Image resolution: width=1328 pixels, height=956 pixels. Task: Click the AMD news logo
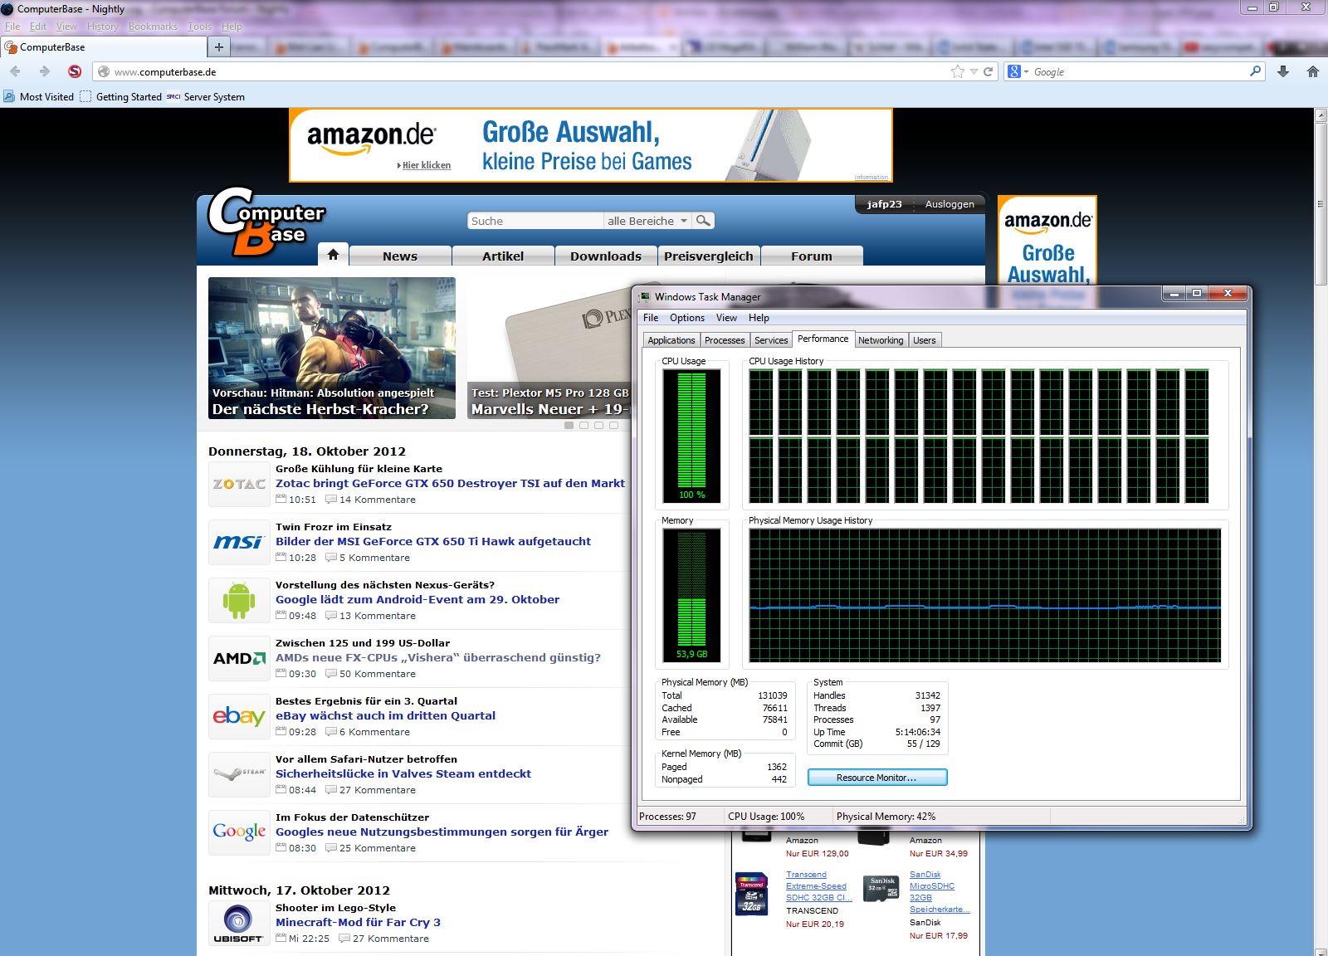(x=239, y=658)
